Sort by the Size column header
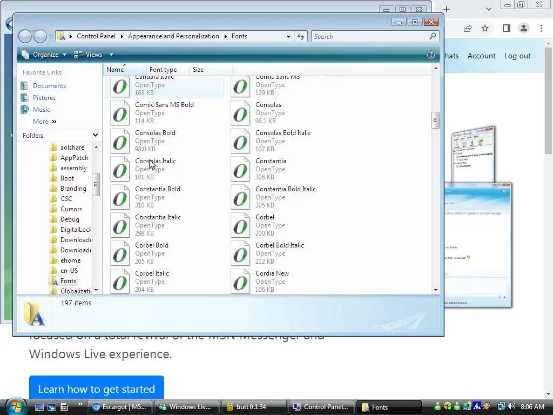The width and height of the screenshot is (553, 415). click(211, 70)
